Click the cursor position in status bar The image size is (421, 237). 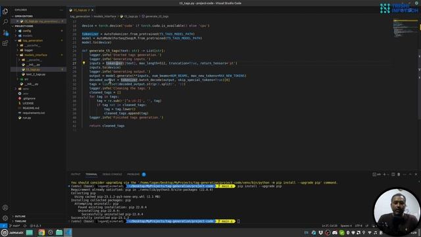pos(330,226)
